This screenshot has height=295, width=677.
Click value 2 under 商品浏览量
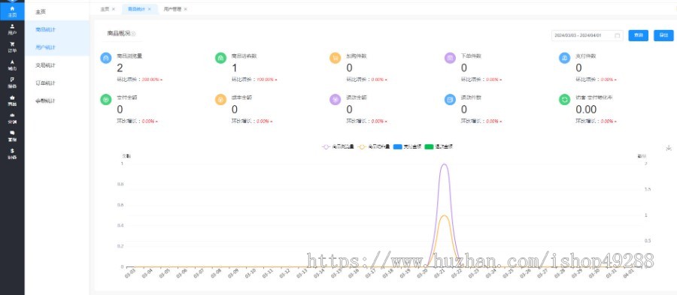(120, 68)
